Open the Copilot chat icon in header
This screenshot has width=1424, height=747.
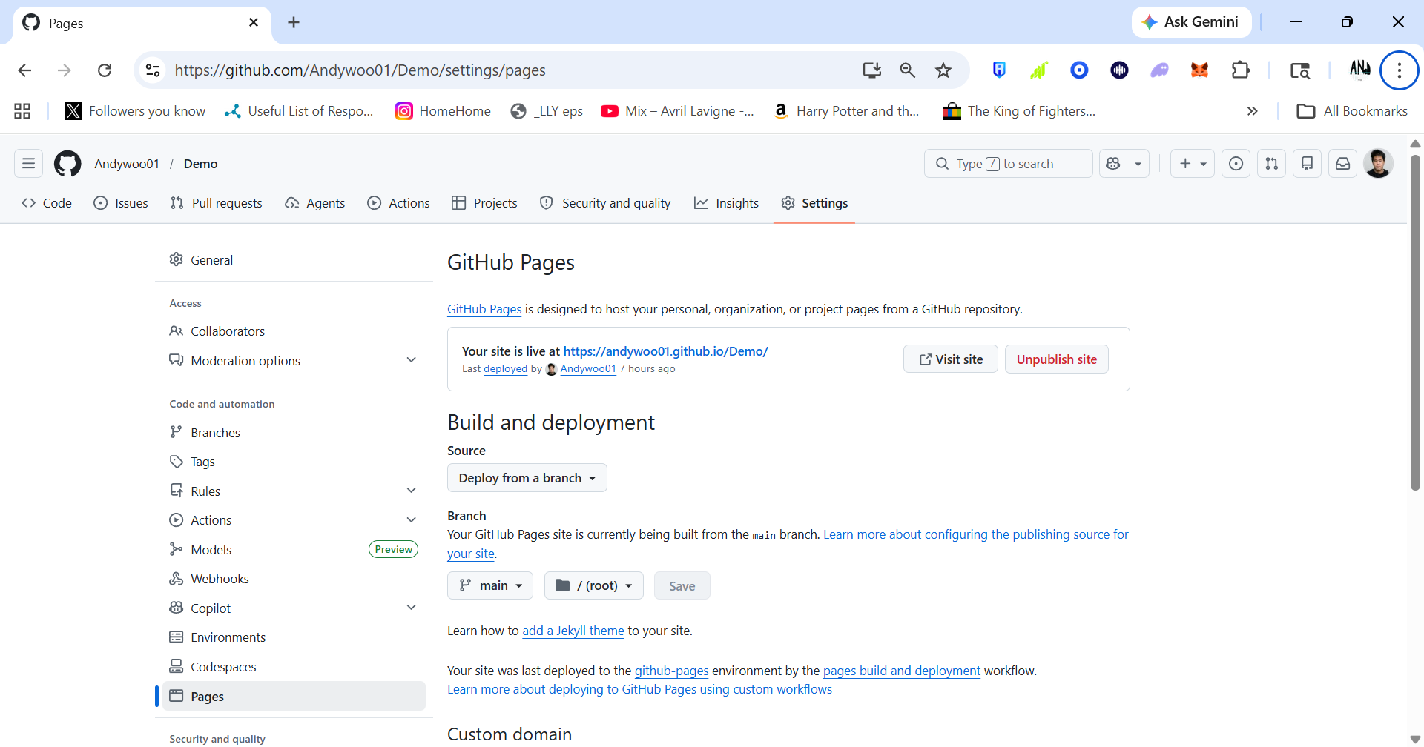click(1112, 164)
